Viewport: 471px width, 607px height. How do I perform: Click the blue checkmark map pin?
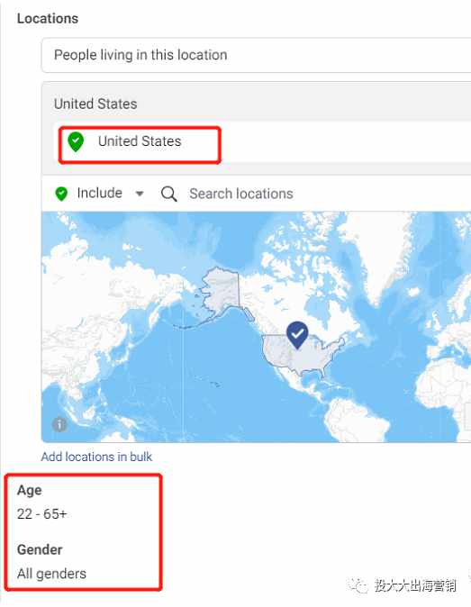pyautogui.click(x=297, y=335)
